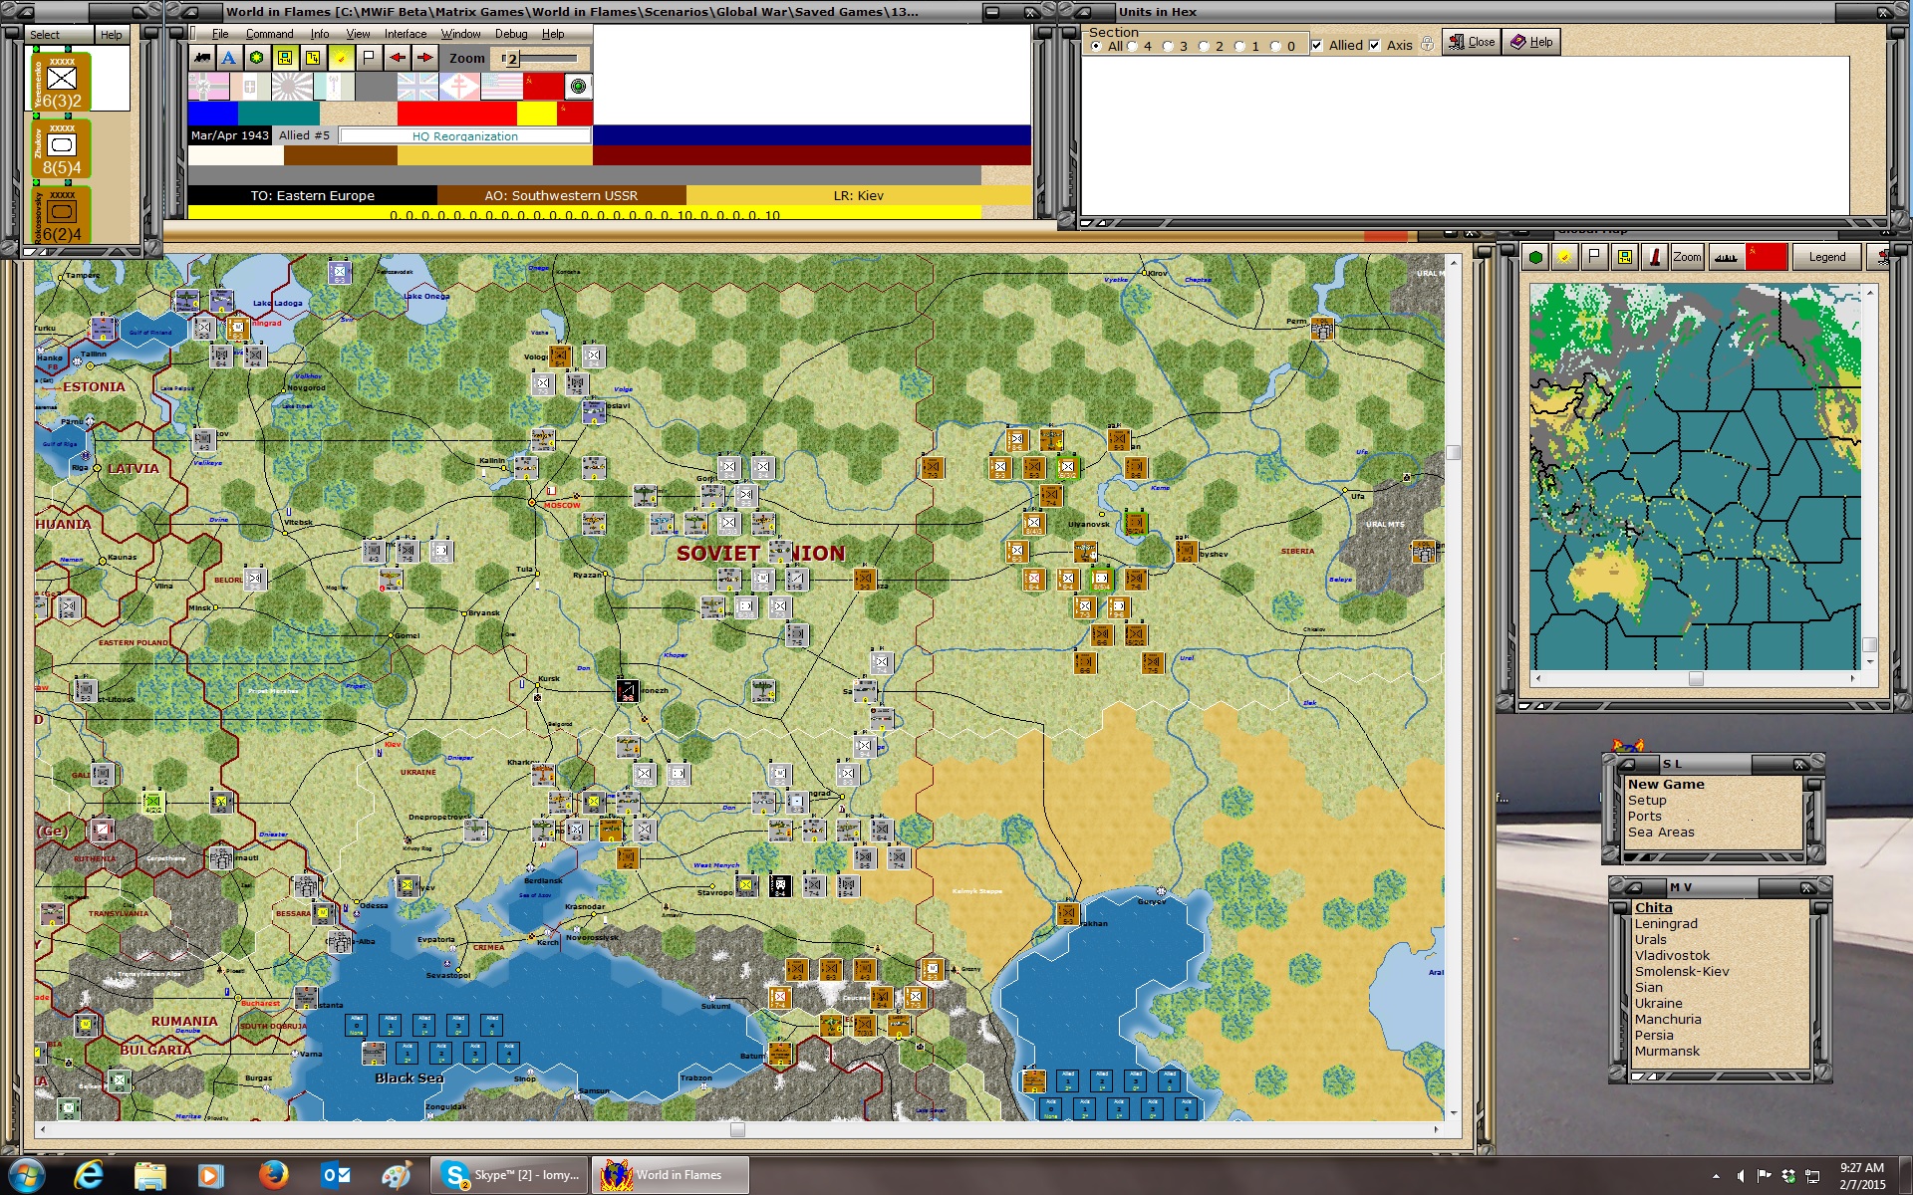This screenshot has width=1913, height=1195.
Task: Click Close button in Units in Hex
Action: pos(1471,42)
